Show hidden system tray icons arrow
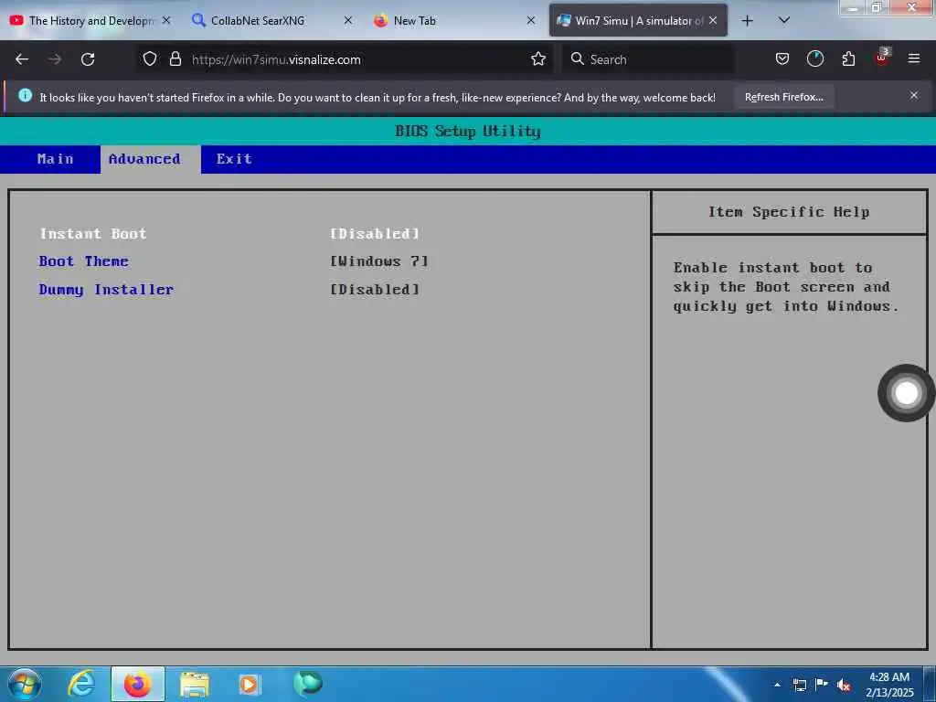 coord(777,685)
